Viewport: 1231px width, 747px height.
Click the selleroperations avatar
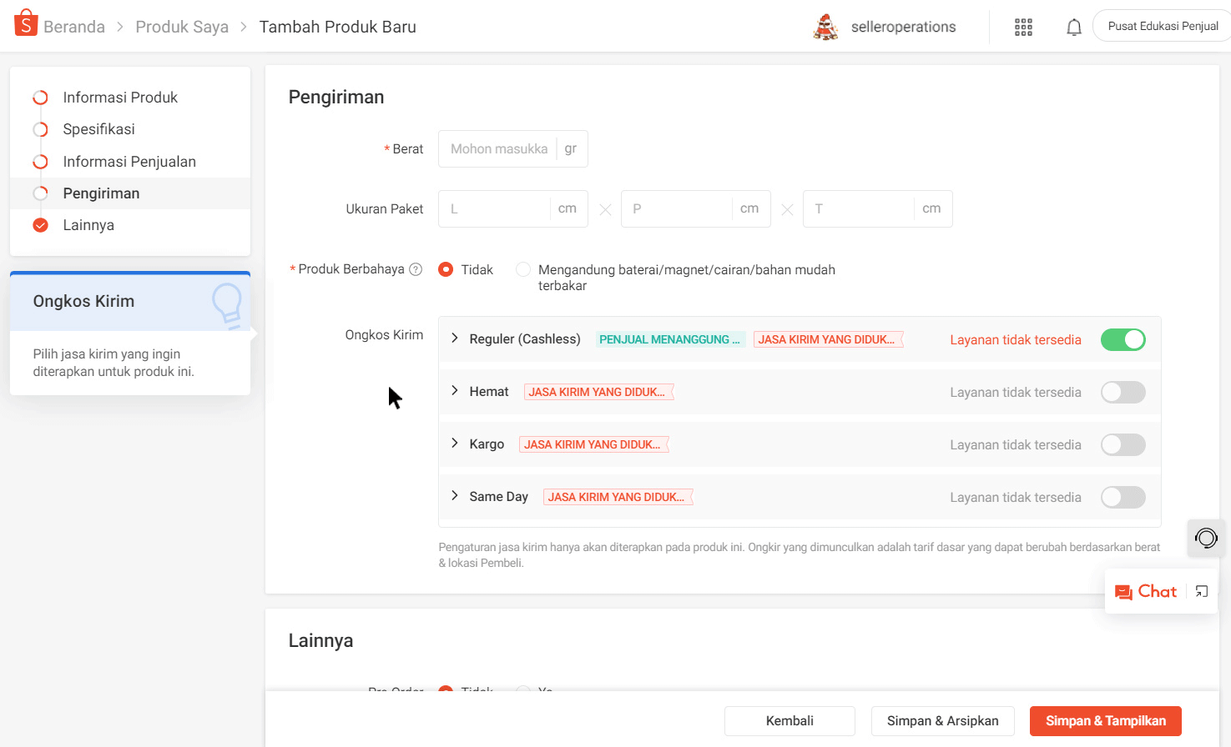click(x=826, y=26)
